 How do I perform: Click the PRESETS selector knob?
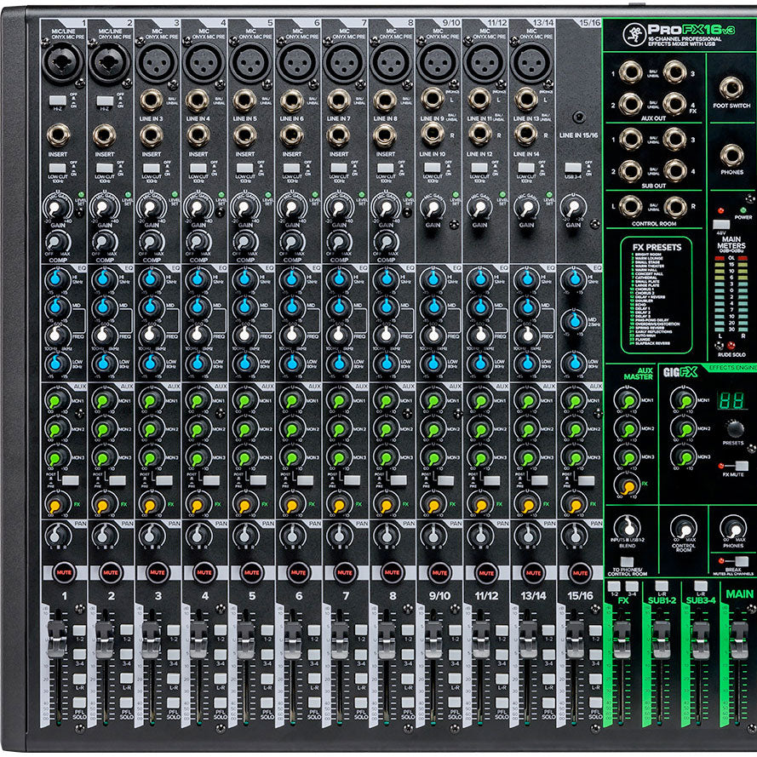pos(733,427)
